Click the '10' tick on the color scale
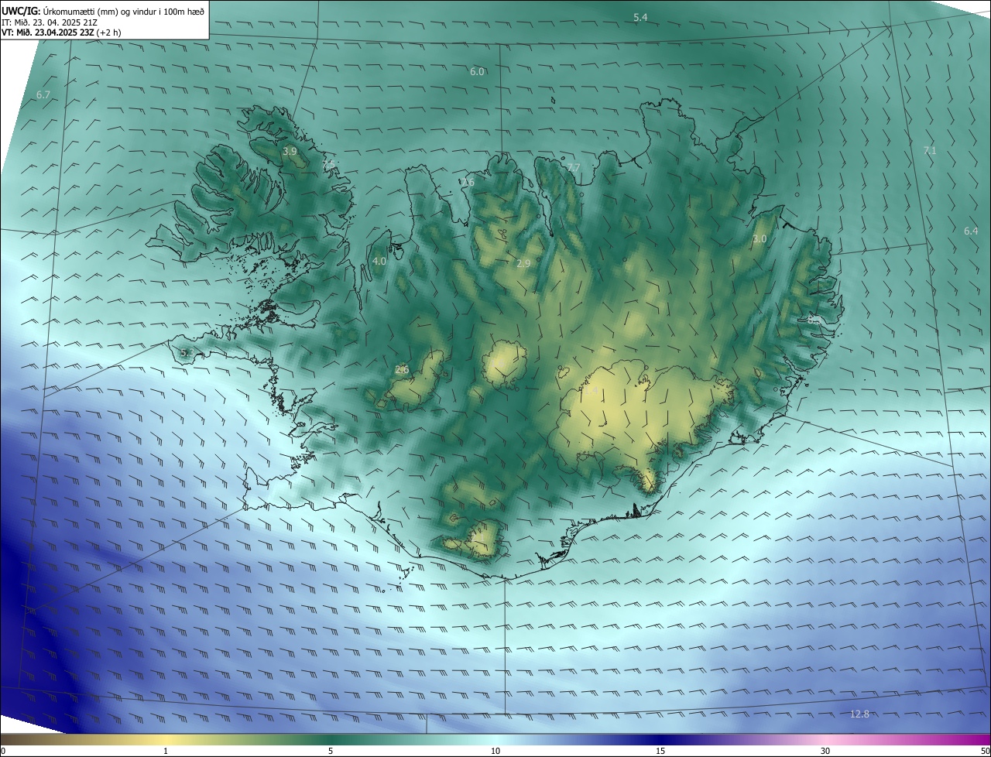Image resolution: width=991 pixels, height=757 pixels. (495, 751)
